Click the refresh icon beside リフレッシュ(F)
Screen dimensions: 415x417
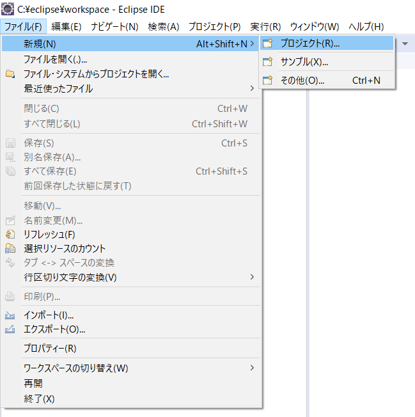click(10, 234)
